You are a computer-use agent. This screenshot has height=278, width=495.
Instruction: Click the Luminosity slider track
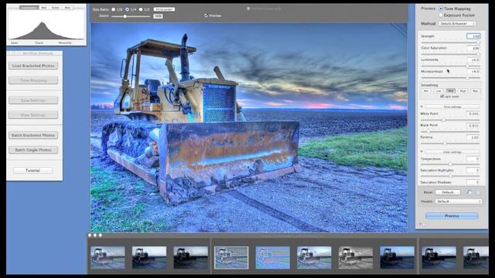coord(450,66)
